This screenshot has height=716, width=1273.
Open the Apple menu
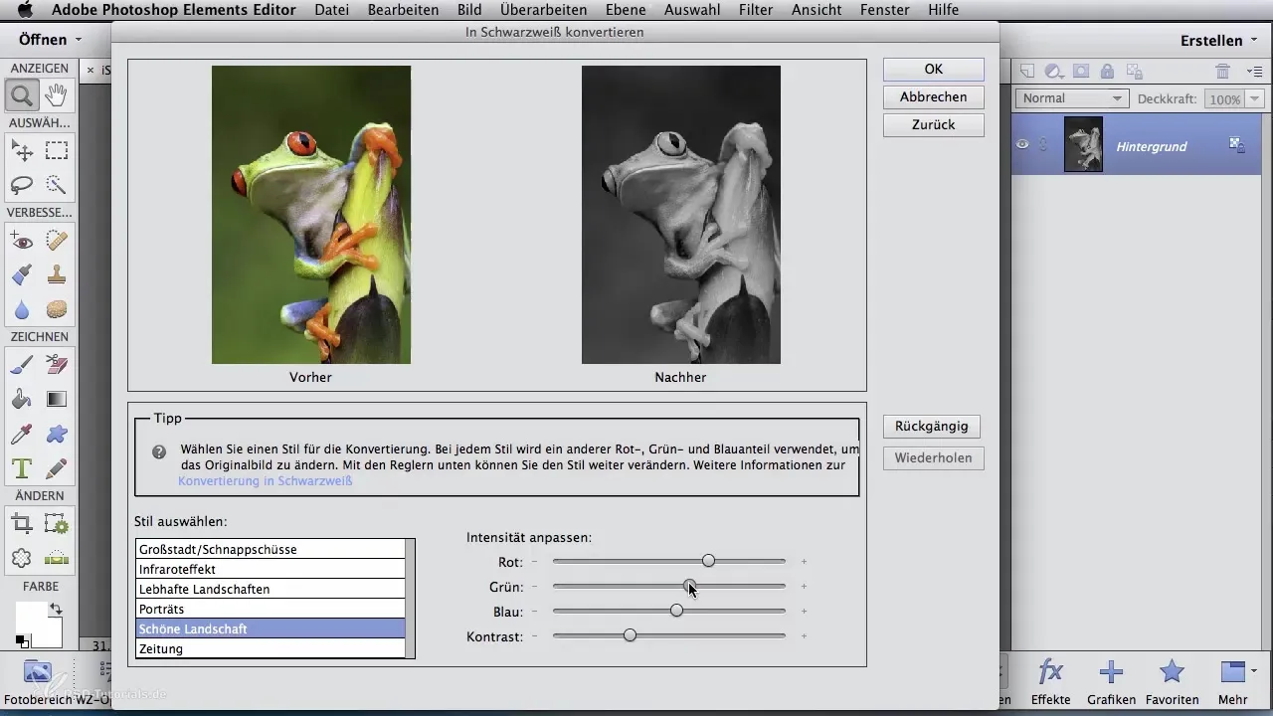24,10
